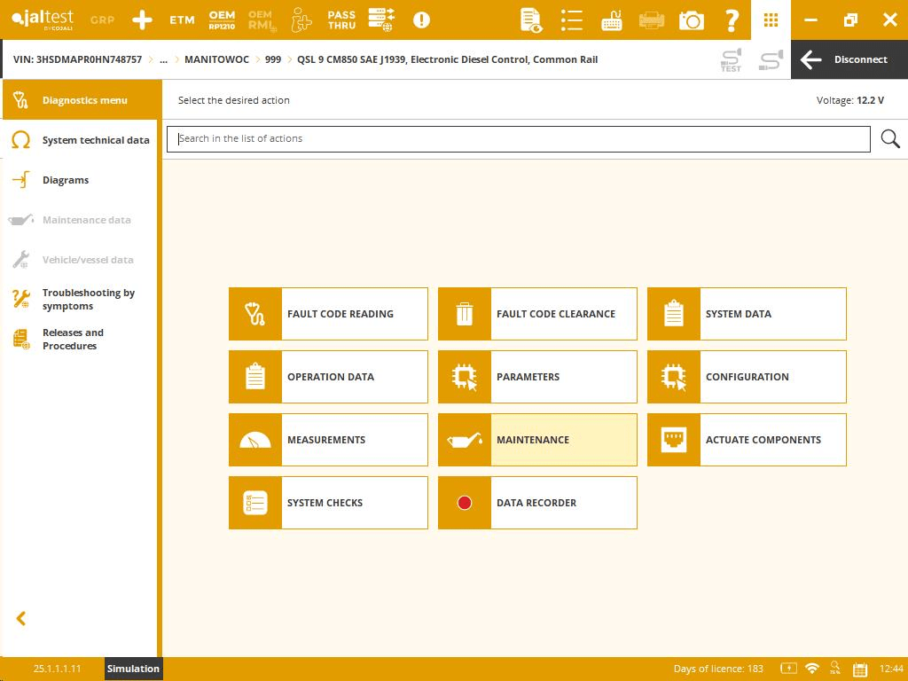Open help via the question mark icon
The height and width of the screenshot is (681, 908).
pyautogui.click(x=732, y=20)
